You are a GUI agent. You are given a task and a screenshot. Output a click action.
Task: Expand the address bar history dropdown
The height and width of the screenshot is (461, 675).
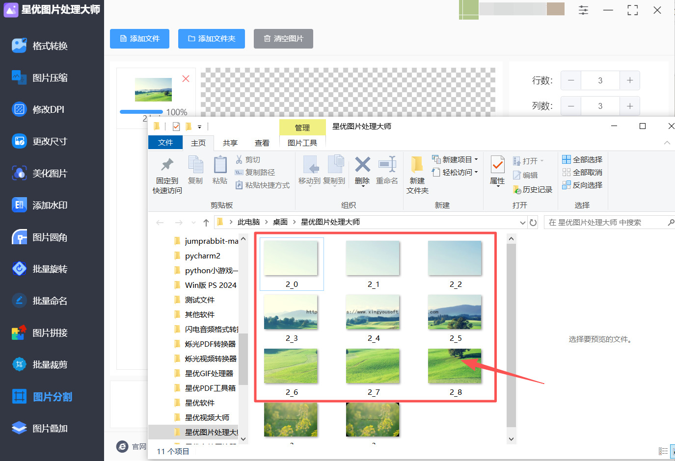(522, 223)
